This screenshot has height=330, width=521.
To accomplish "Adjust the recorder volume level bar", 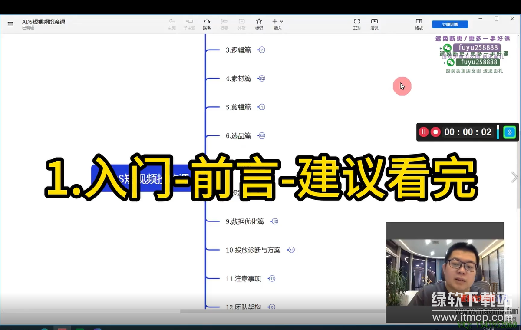I will [498, 132].
